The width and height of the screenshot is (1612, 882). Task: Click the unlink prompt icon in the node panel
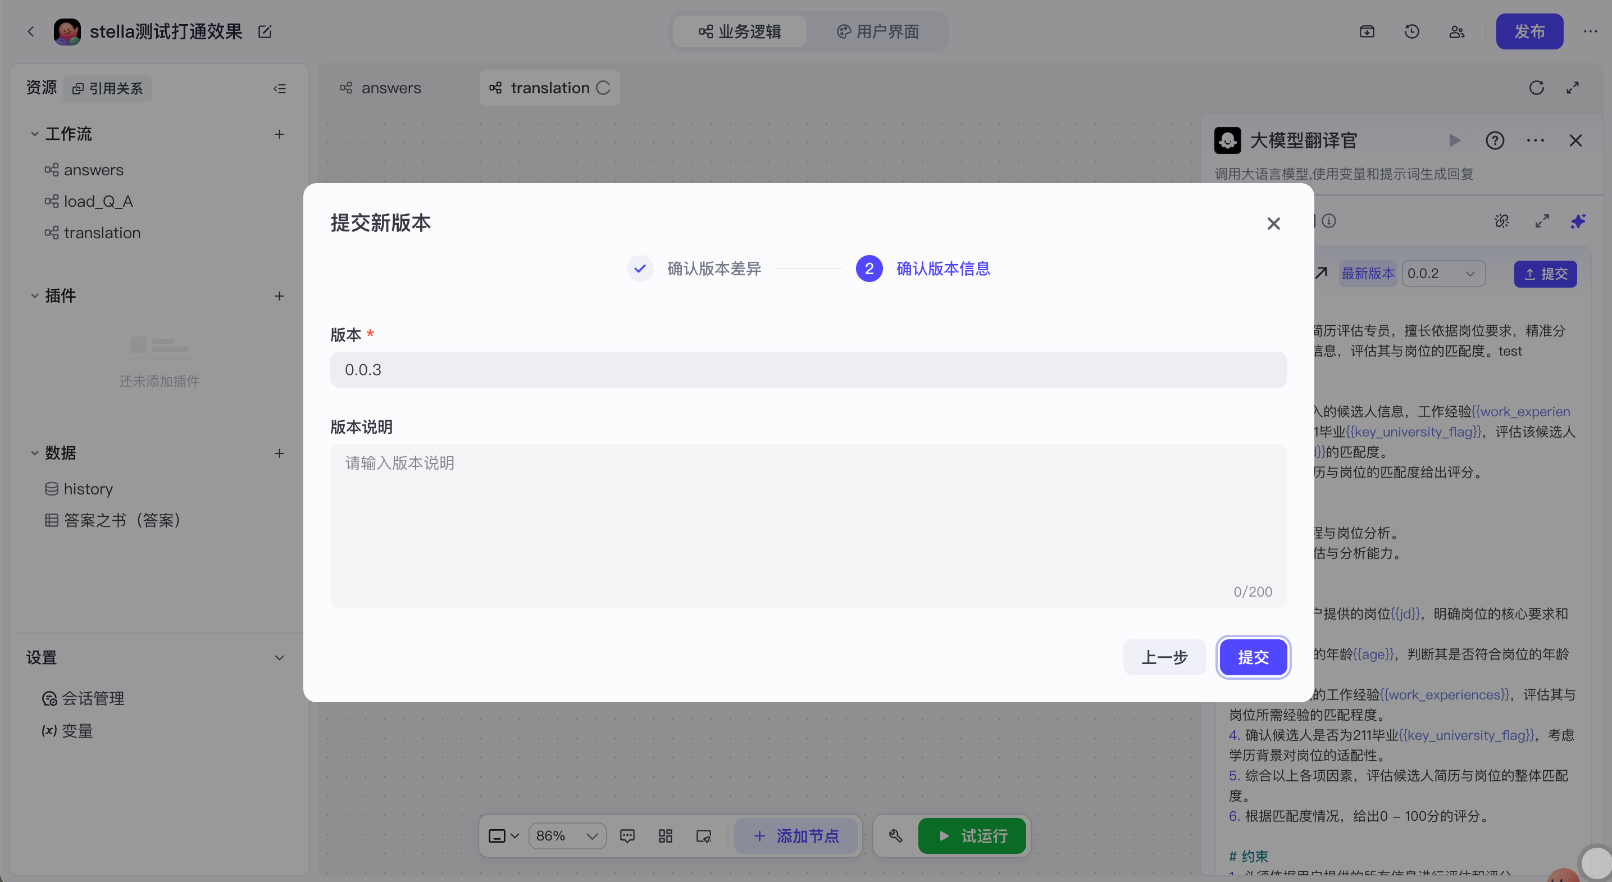pyautogui.click(x=1502, y=220)
